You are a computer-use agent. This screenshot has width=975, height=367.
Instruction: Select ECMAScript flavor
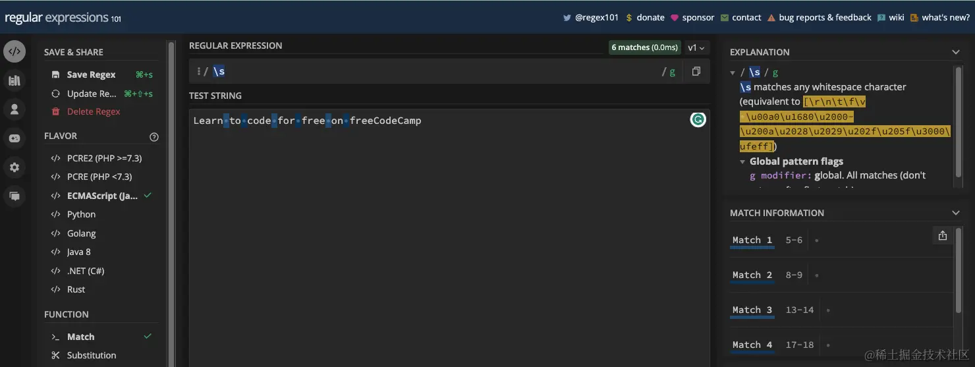pos(101,196)
